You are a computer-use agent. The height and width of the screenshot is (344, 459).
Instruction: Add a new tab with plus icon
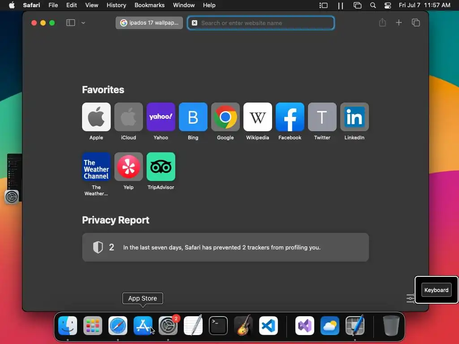398,22
